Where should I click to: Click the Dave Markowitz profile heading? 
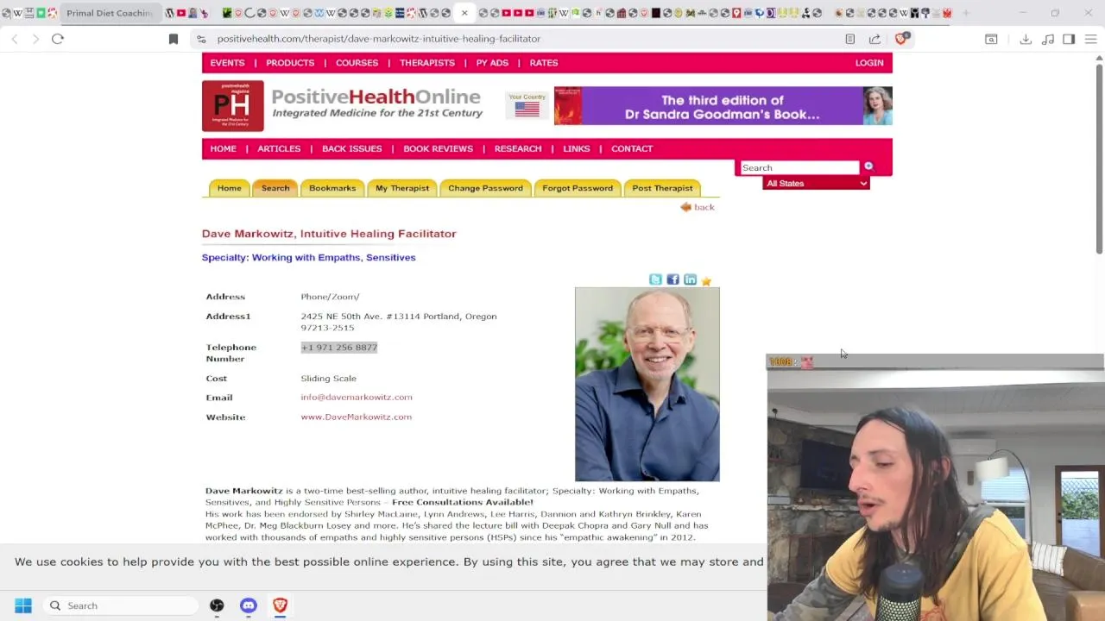point(329,234)
